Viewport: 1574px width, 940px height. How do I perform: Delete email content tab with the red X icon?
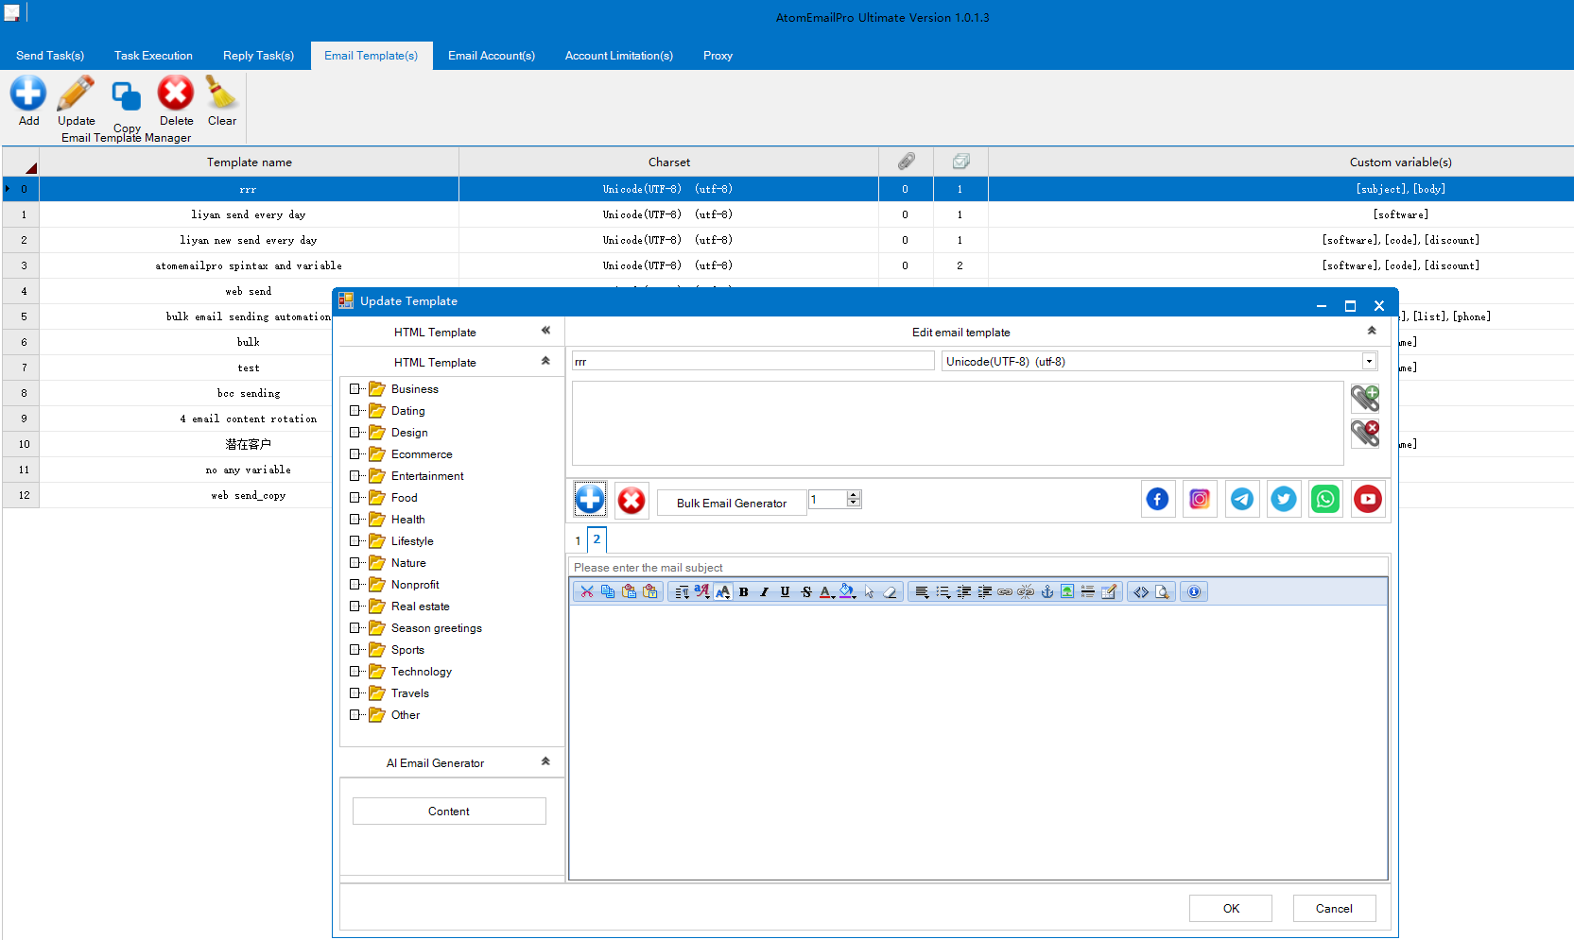tap(631, 500)
